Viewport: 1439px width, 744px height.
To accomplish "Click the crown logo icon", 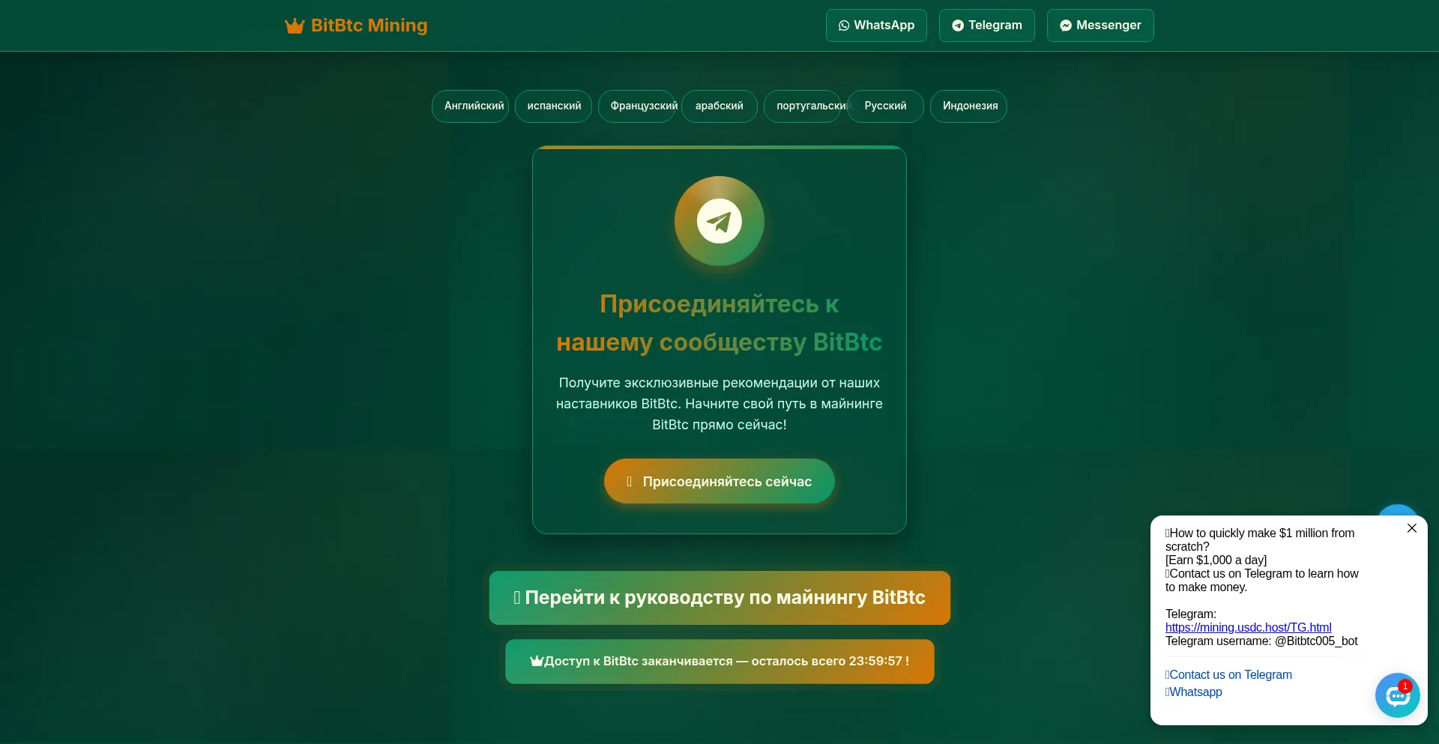I will click(295, 26).
